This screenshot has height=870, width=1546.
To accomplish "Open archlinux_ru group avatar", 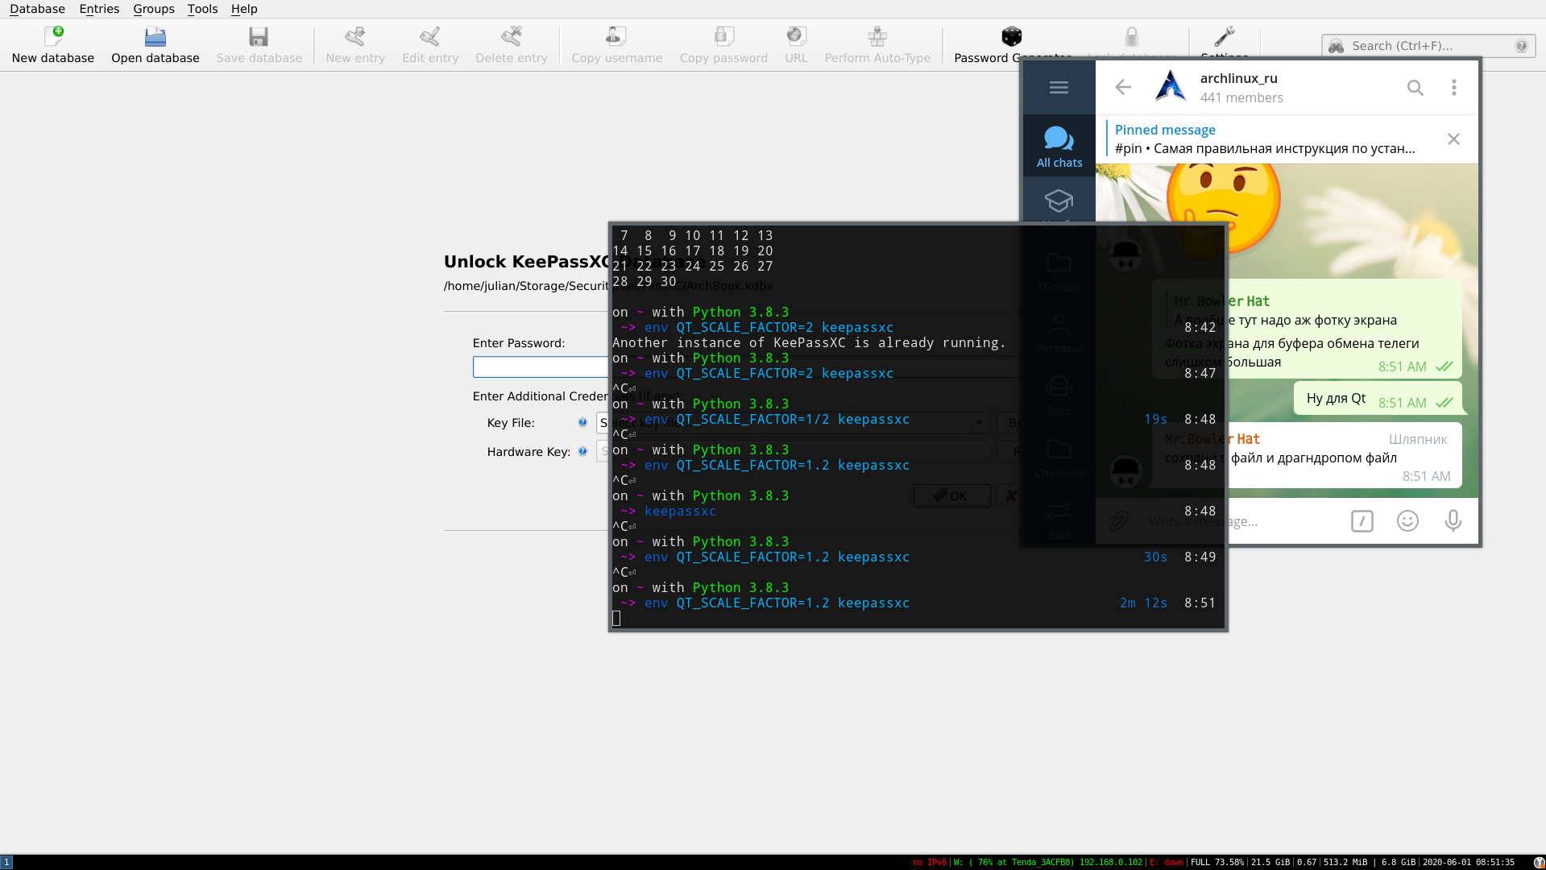I will point(1170,87).
